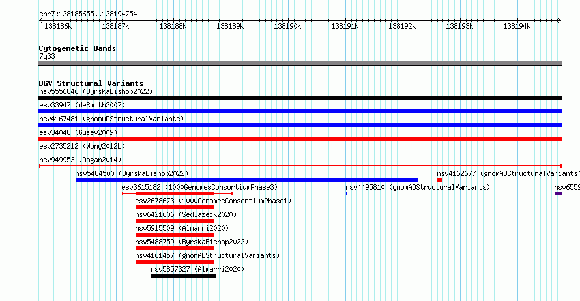Select the purple nsv6559 variant bar

click(558, 193)
